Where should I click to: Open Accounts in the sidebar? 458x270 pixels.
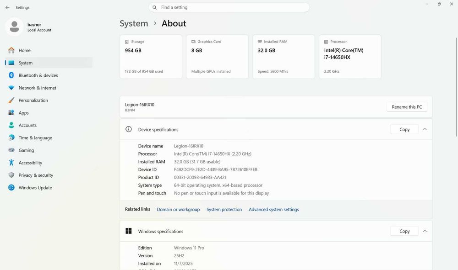tap(49, 125)
